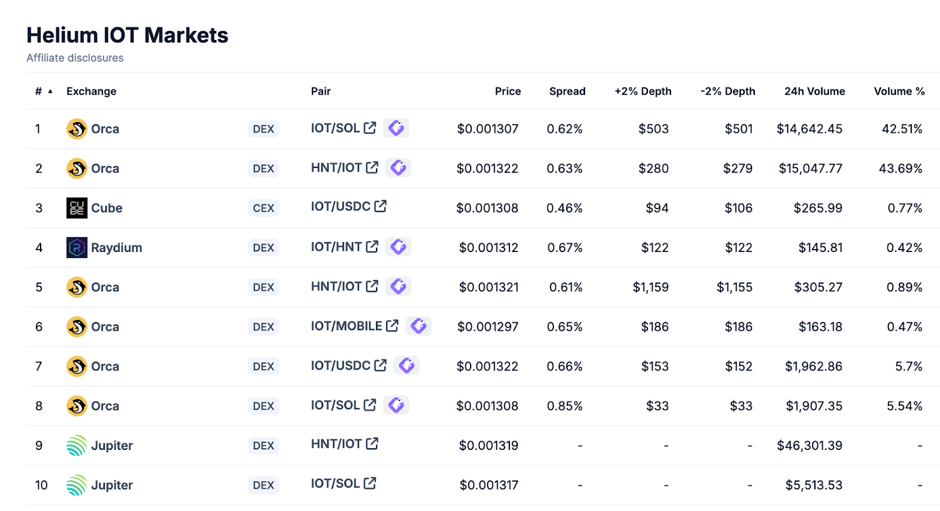940x511 pixels.
Task: Click DEX tag in Raydium row
Action: (263, 247)
